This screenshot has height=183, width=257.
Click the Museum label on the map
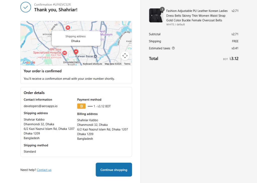pos(107,34)
